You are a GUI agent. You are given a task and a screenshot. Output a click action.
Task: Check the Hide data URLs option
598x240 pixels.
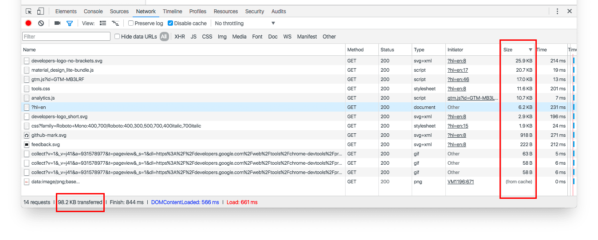(117, 37)
